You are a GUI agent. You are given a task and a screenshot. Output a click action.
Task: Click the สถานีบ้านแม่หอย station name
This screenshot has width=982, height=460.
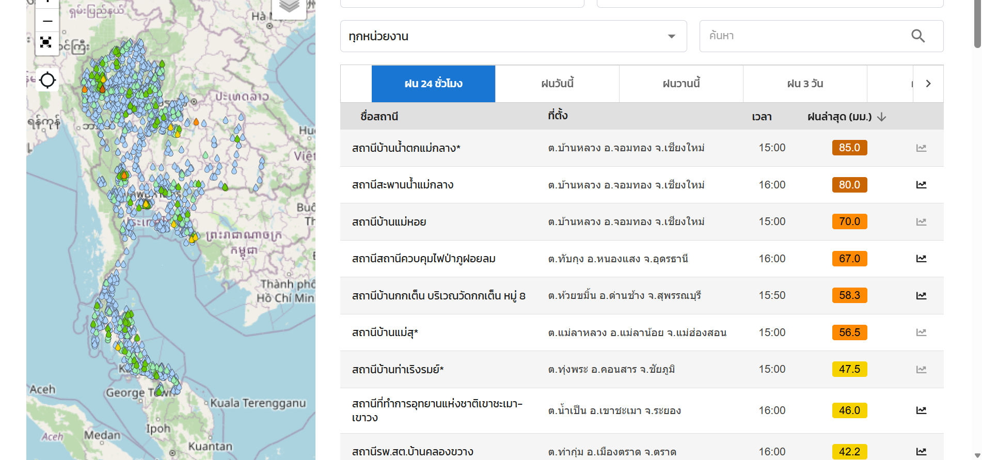click(x=389, y=222)
